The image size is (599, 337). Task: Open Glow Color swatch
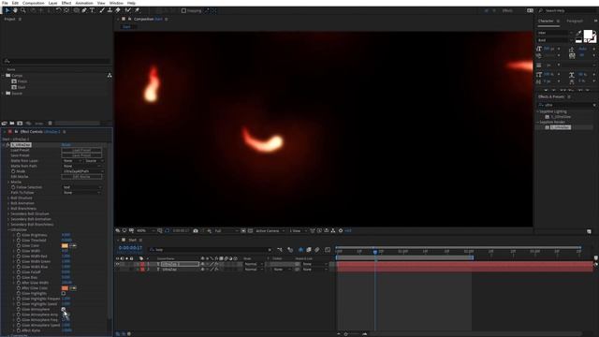(65, 245)
